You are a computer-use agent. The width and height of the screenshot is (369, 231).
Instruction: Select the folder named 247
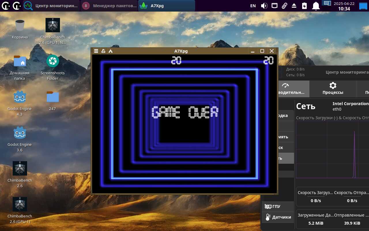[x=52, y=100]
